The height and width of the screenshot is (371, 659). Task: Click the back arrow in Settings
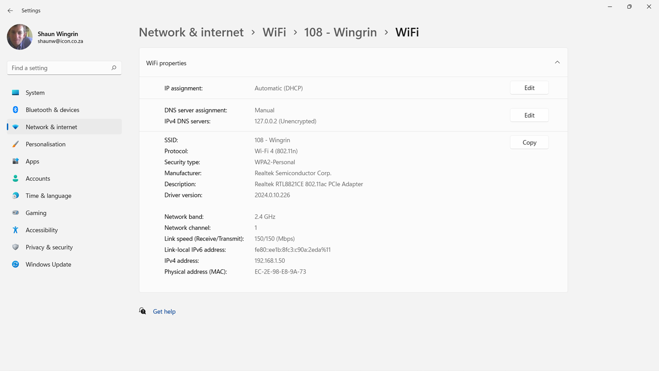click(x=10, y=10)
